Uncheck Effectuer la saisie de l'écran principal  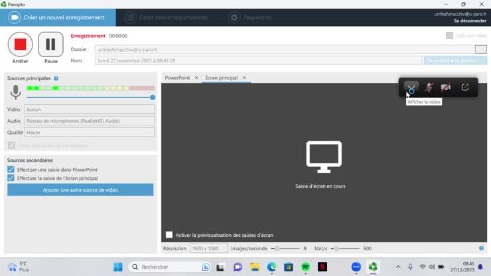click(11, 178)
